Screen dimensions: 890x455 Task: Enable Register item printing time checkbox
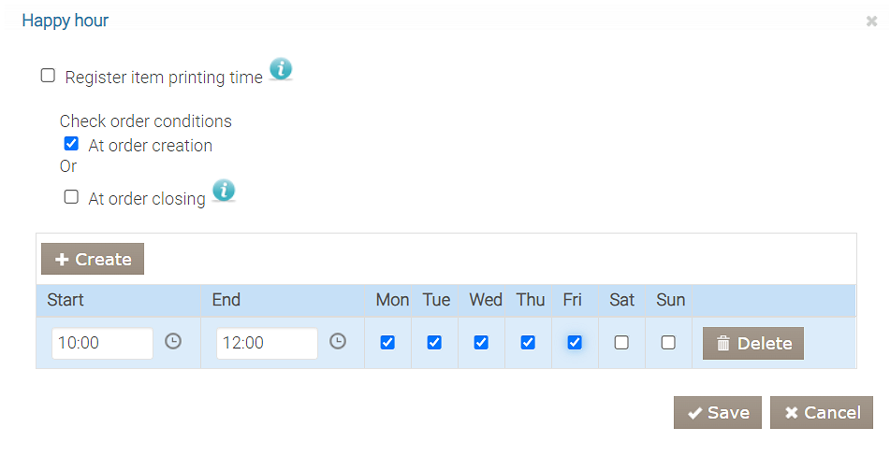(x=49, y=76)
